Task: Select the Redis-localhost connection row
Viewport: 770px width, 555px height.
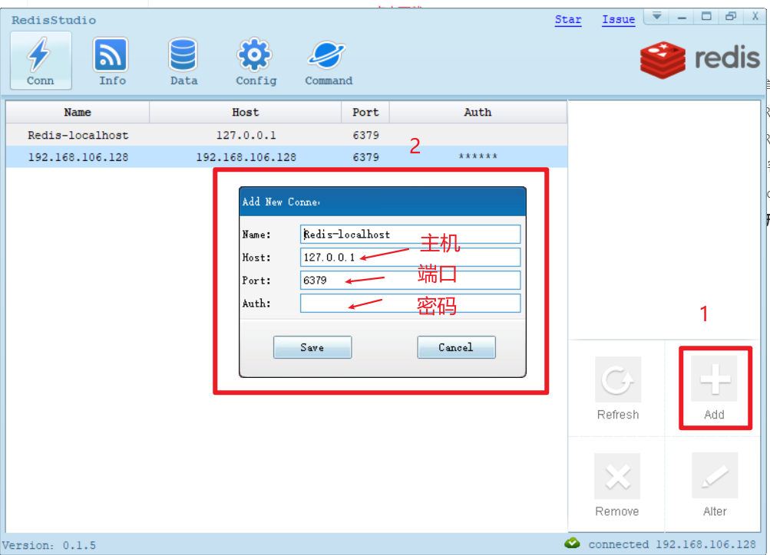Action: click(286, 135)
